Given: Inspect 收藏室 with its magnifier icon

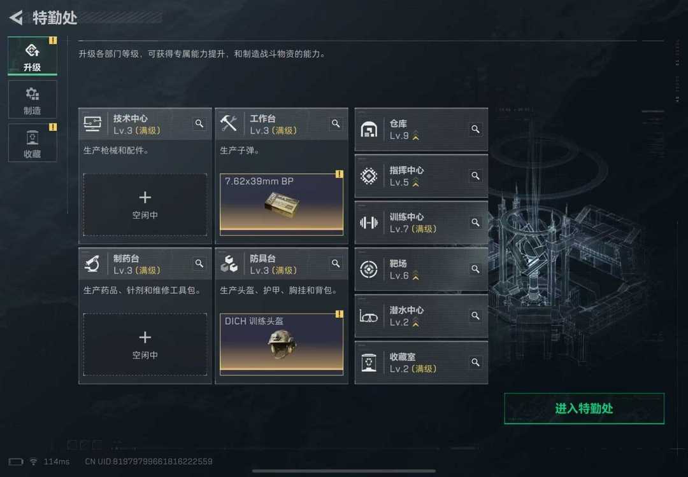Looking at the screenshot, I should (x=475, y=363).
